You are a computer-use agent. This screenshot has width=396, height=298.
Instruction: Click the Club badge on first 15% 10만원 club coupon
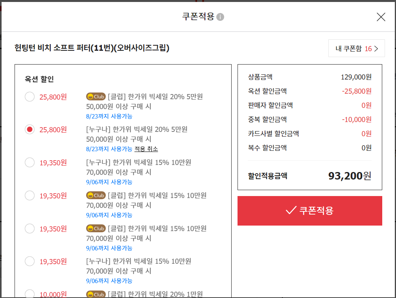pyautogui.click(x=96, y=195)
